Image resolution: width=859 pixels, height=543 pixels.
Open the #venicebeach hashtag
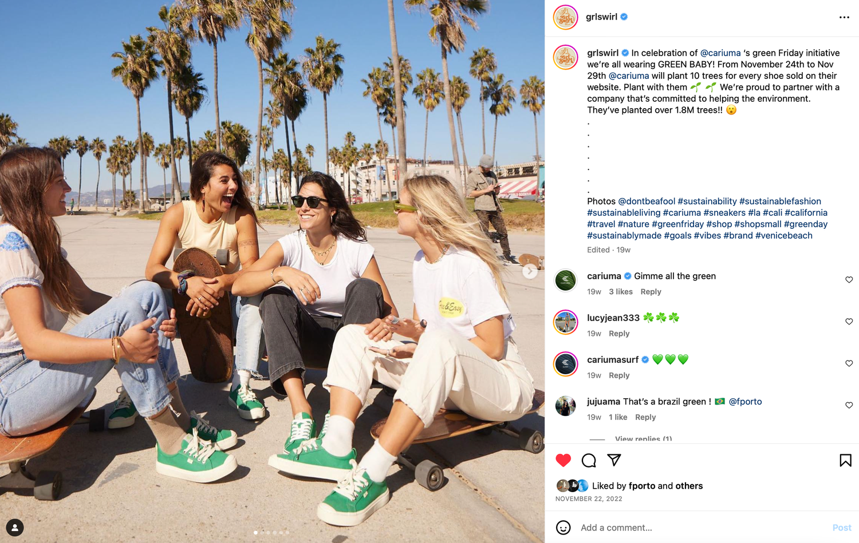pos(783,236)
